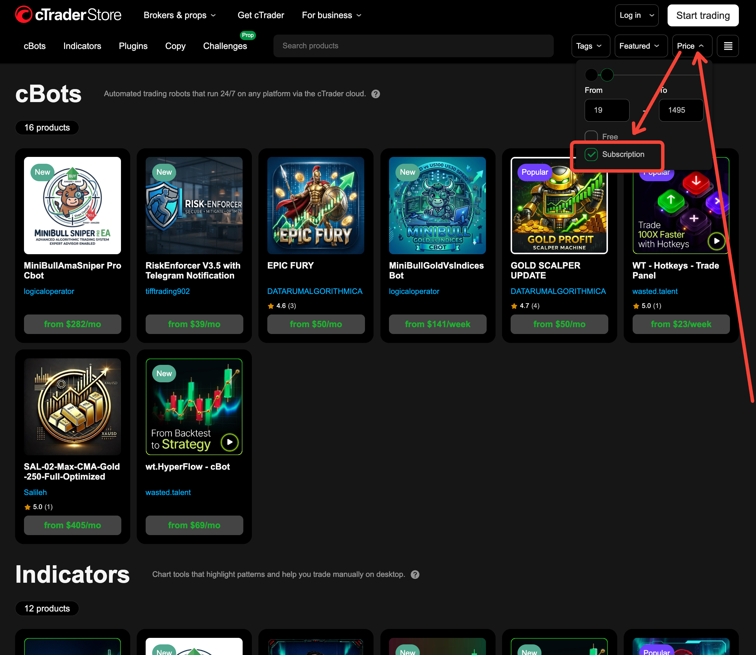Enable the Free price checkbox

[x=591, y=137]
